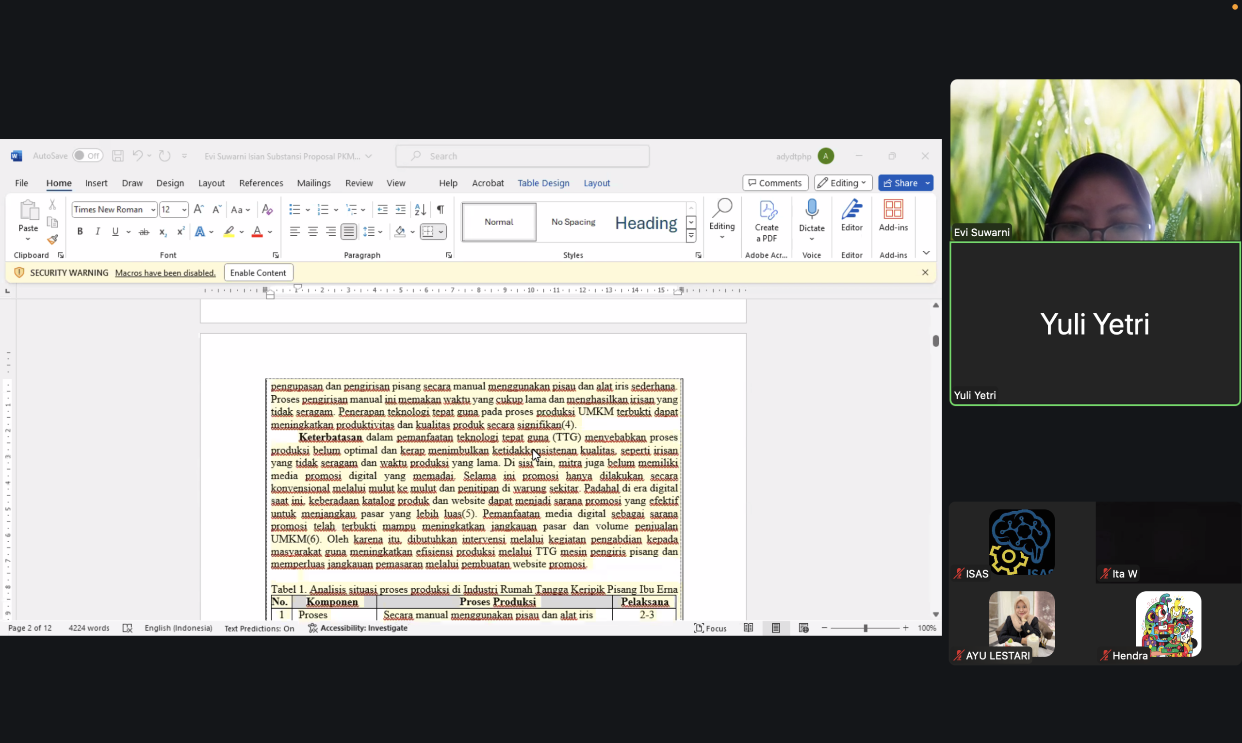Image resolution: width=1242 pixels, height=743 pixels.
Task: Toggle the show paragraph marks icon
Action: coord(440,210)
